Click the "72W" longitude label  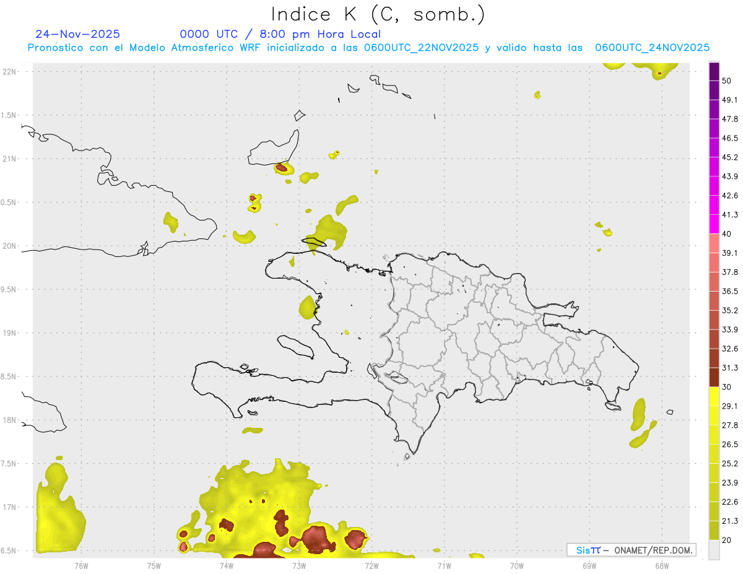(371, 565)
